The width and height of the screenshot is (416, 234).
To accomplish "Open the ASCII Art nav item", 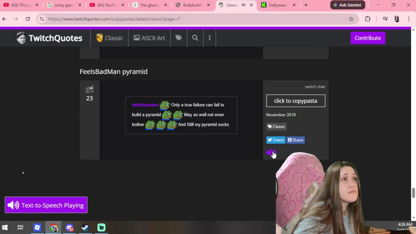I will pos(149,38).
